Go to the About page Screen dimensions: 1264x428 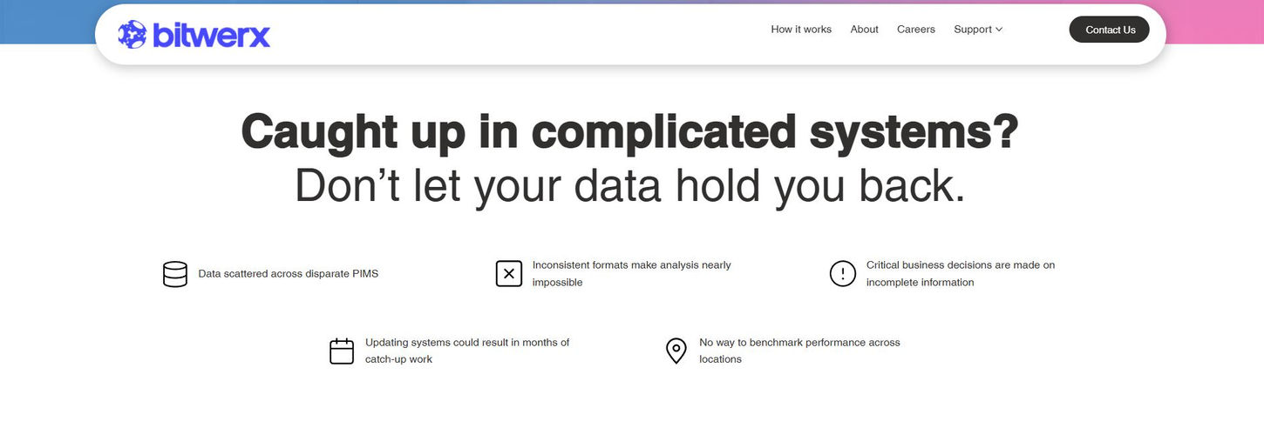click(x=864, y=30)
